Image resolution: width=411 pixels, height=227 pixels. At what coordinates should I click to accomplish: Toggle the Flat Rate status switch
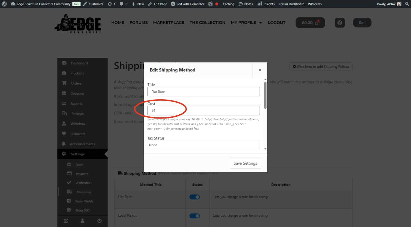click(195, 197)
